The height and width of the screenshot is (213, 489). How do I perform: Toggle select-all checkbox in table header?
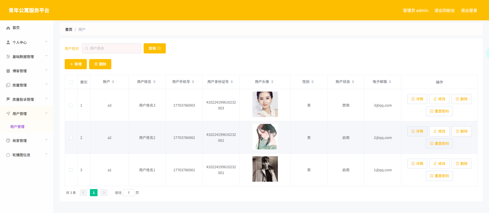pyautogui.click(x=71, y=82)
